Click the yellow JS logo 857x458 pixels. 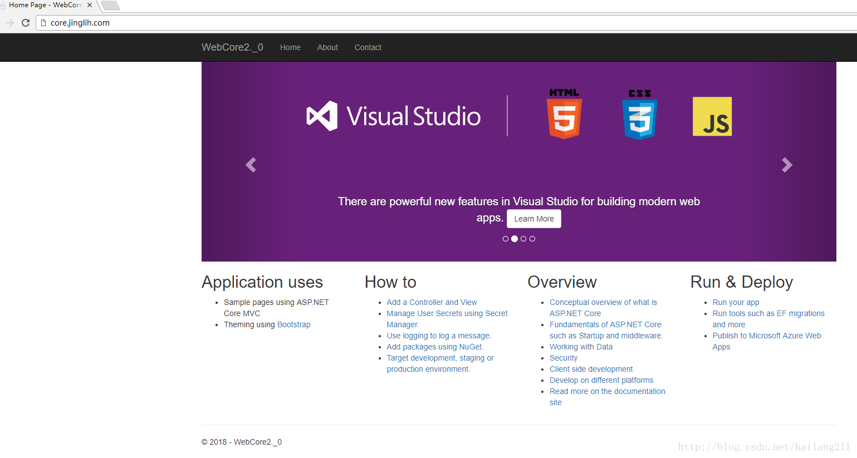coord(712,116)
